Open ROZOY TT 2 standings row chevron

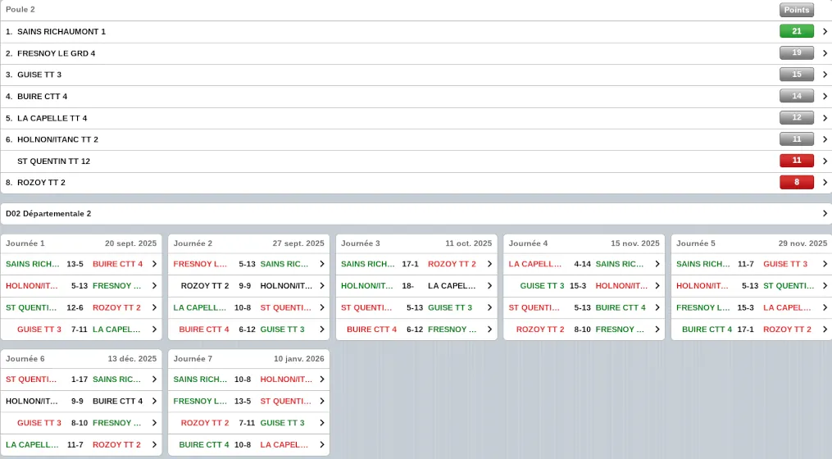click(825, 183)
